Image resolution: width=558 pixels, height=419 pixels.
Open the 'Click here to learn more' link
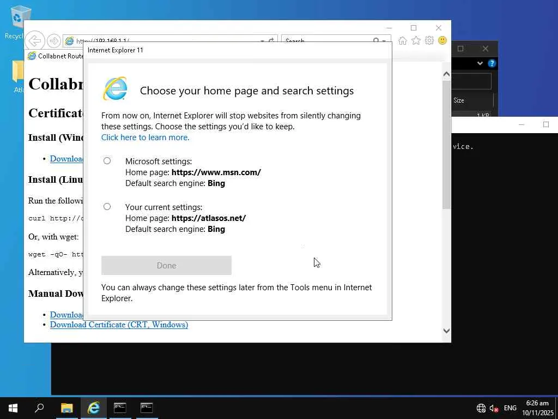click(145, 137)
